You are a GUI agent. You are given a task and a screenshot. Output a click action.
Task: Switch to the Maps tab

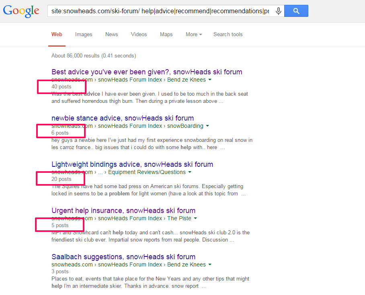tap(166, 35)
